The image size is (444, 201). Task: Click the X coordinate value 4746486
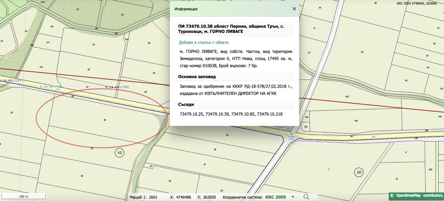tap(183, 197)
